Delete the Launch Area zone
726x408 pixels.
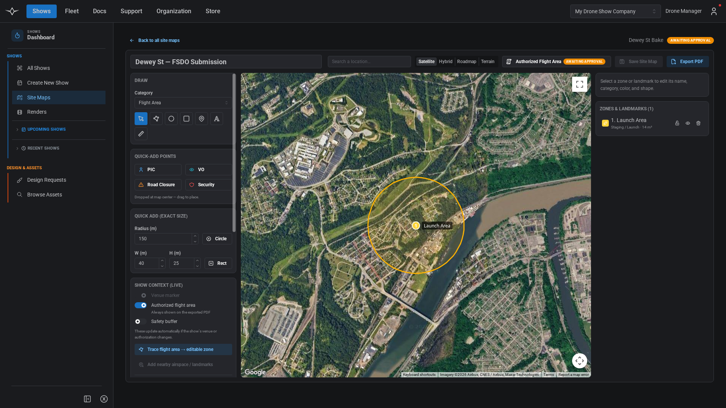click(x=698, y=123)
